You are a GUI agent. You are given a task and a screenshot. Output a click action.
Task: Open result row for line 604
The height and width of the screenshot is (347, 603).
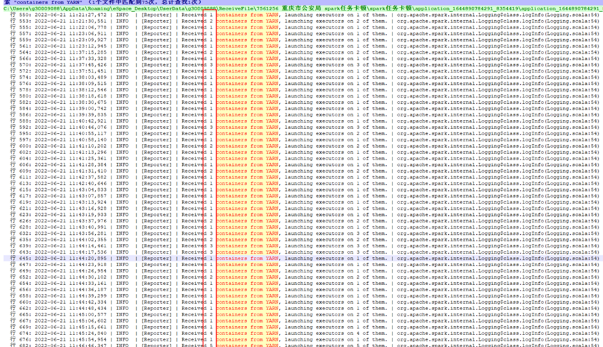pyautogui.click(x=303, y=158)
